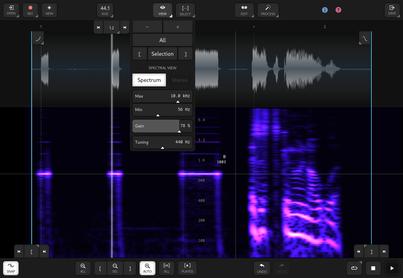403x278 pixels.
Task: Click the zoom SEL magnifier button
Action: (x=115, y=268)
